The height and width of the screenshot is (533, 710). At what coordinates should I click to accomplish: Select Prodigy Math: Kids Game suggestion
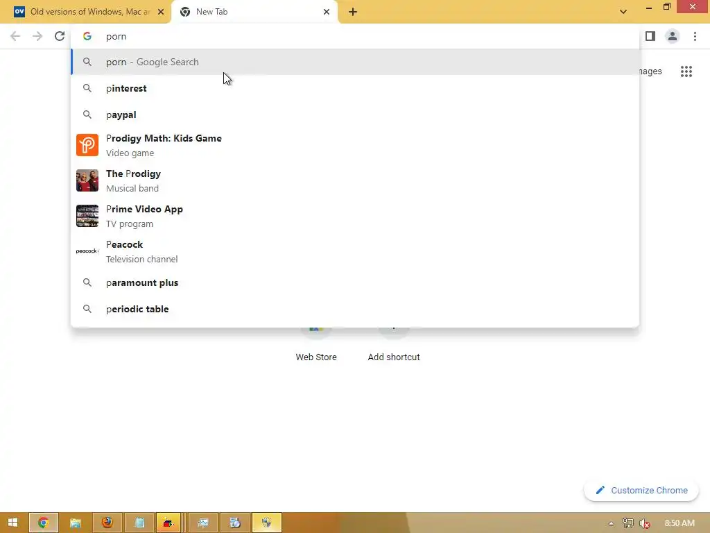pos(355,145)
